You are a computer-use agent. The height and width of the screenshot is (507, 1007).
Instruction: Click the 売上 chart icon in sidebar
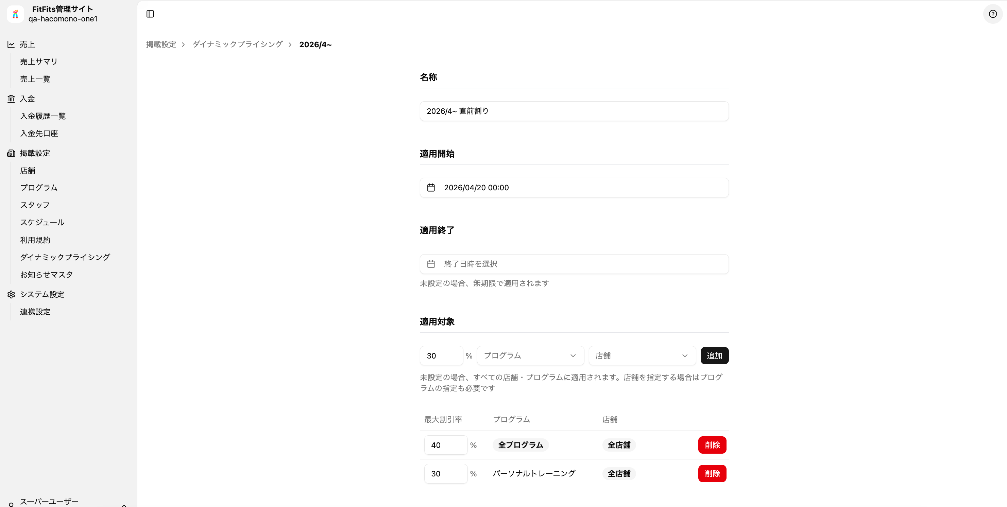pyautogui.click(x=11, y=44)
